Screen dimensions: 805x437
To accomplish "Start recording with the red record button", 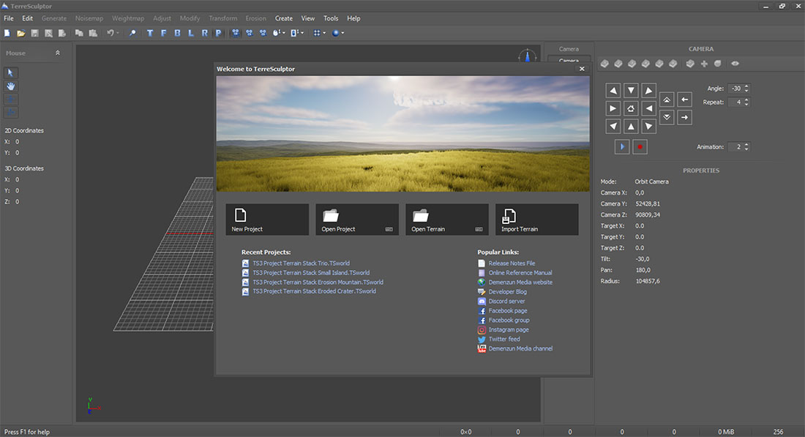I will (640, 147).
